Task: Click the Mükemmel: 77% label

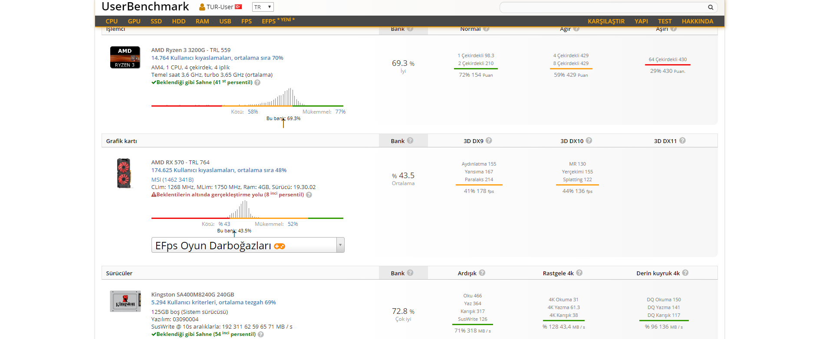Action: [324, 112]
